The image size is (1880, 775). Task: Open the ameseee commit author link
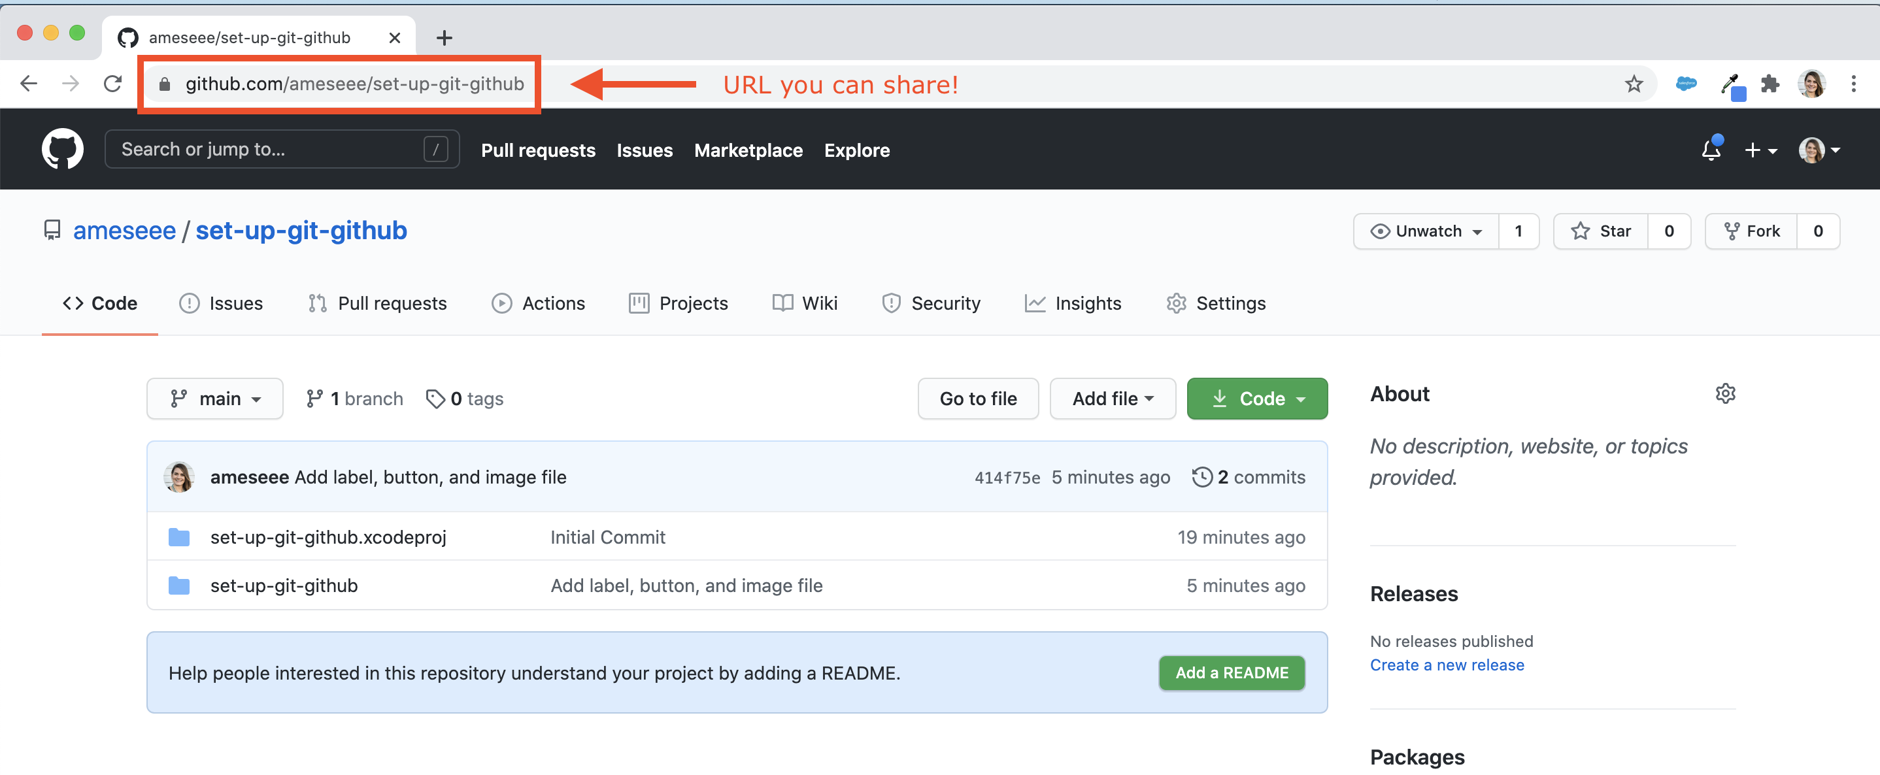tap(250, 477)
